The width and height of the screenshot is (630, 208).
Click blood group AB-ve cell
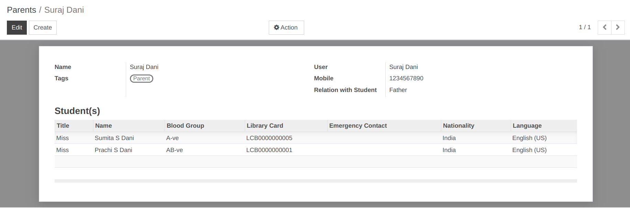point(174,150)
